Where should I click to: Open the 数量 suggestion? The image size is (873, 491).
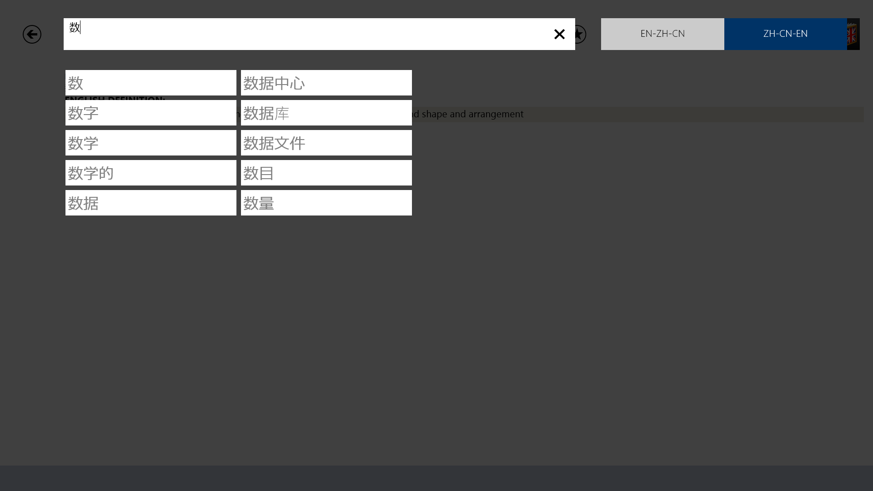point(326,203)
